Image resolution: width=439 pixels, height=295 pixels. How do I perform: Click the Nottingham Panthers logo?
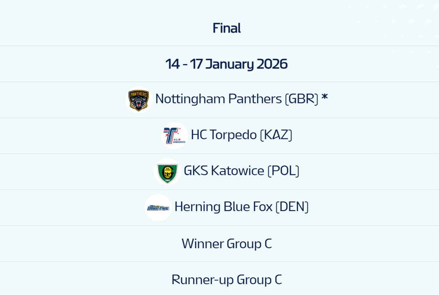click(139, 100)
